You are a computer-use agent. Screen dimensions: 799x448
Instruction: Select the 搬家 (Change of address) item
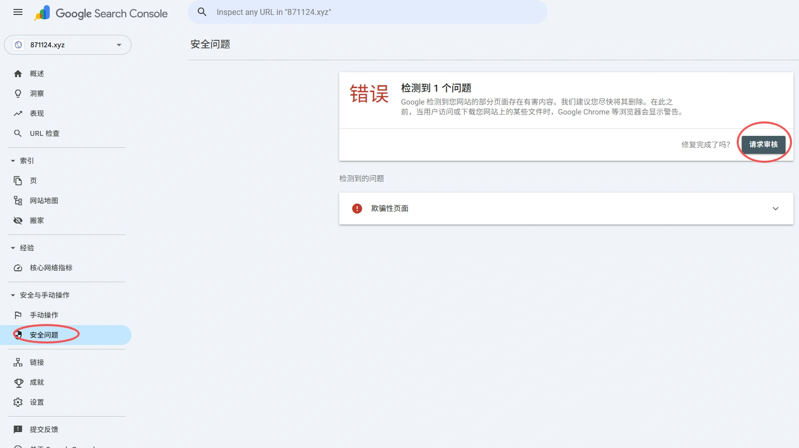[37, 220]
